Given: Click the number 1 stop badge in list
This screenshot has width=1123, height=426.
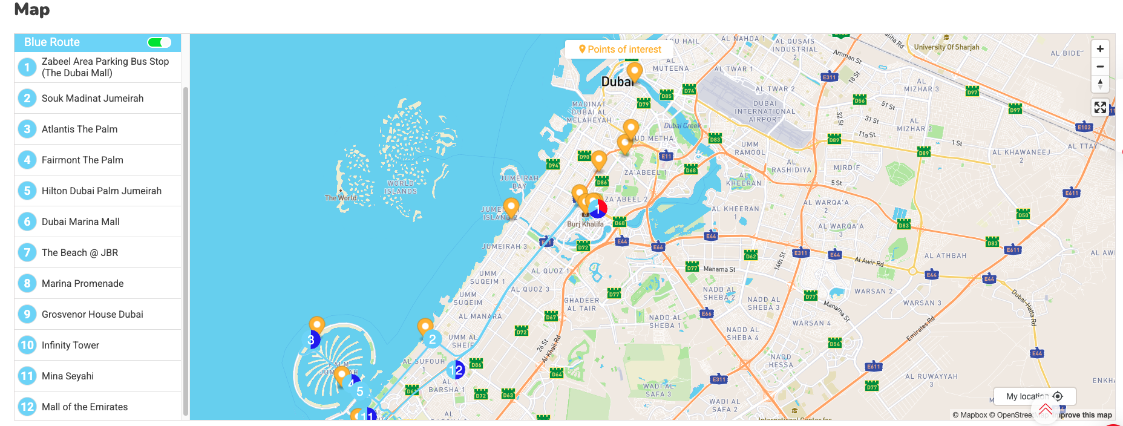Looking at the screenshot, I should click(27, 67).
